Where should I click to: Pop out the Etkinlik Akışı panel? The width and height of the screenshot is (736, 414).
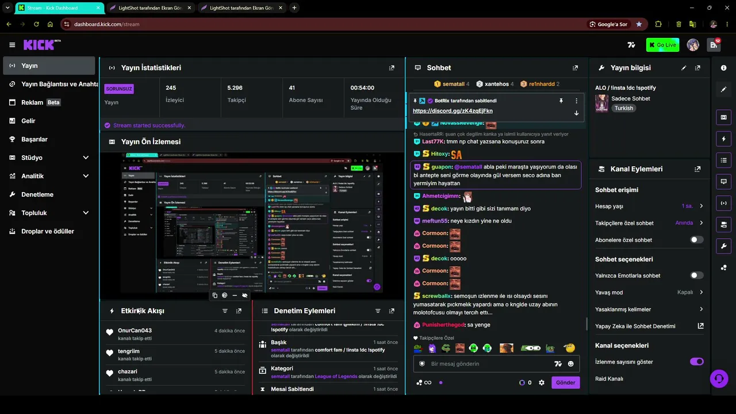coord(239,310)
